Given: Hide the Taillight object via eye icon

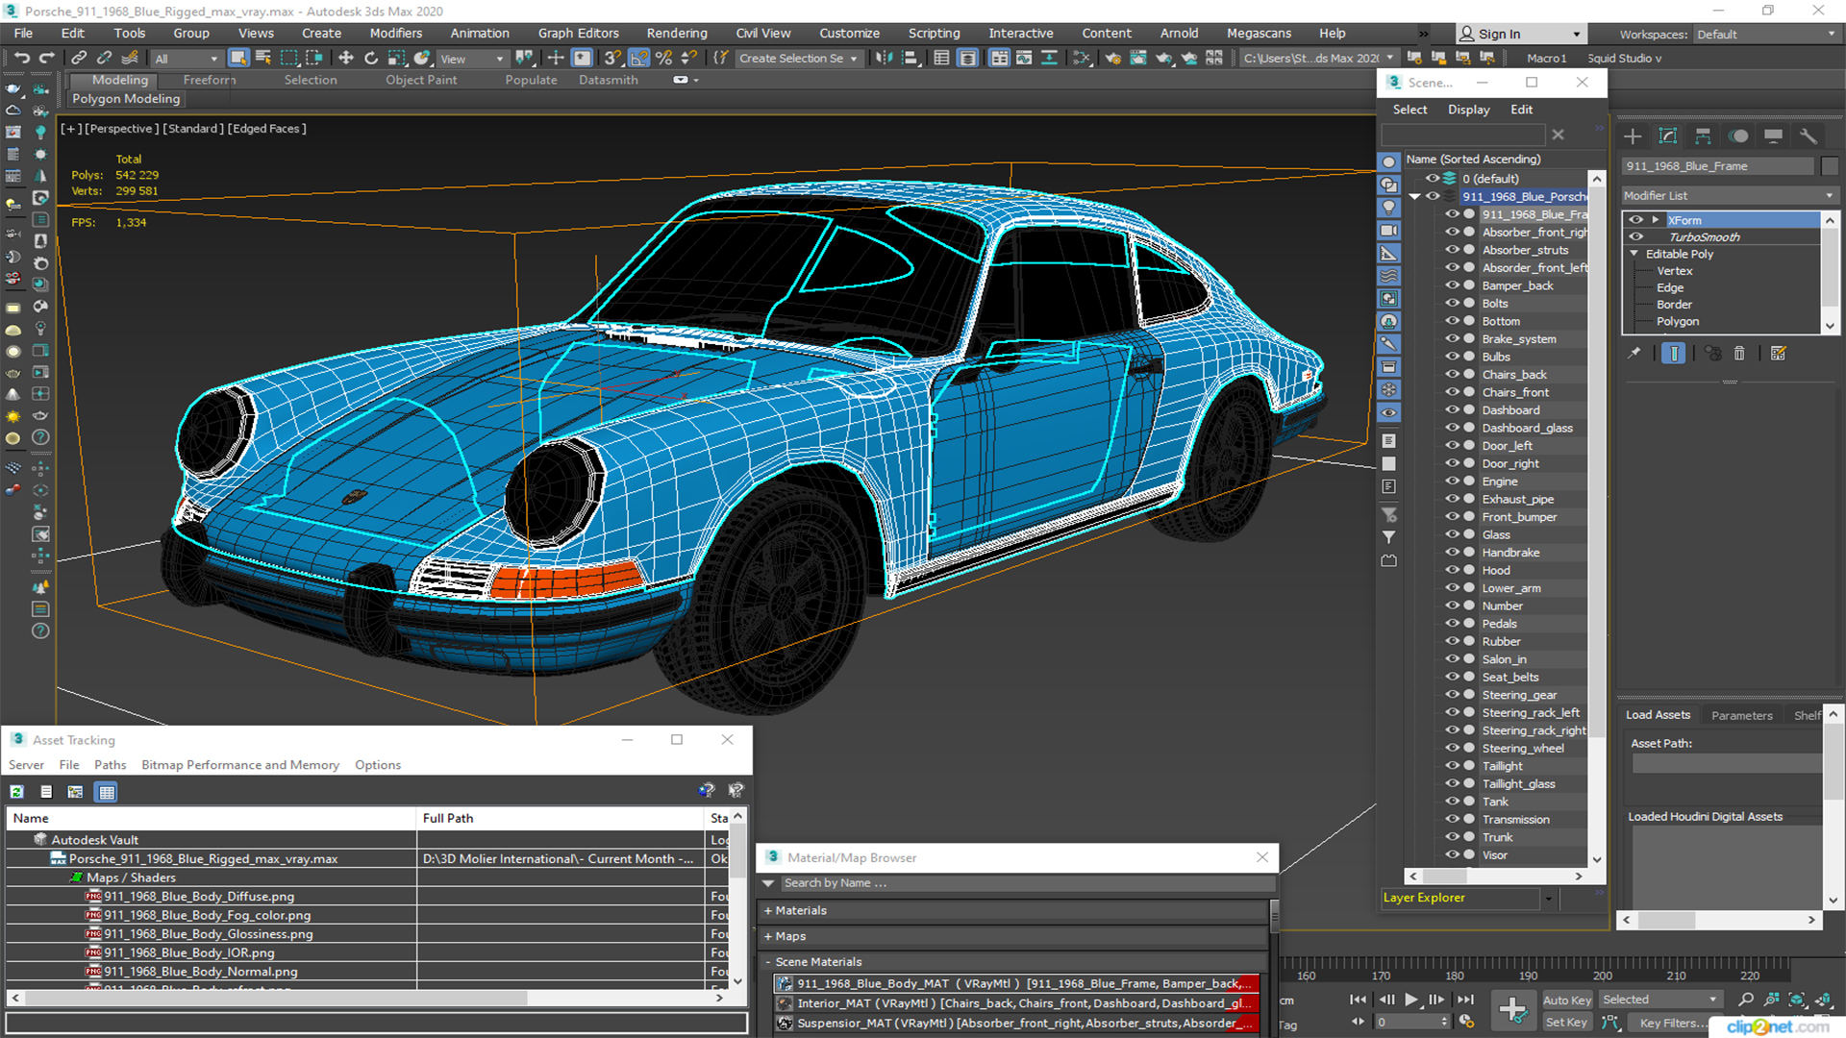Looking at the screenshot, I should click(1452, 766).
